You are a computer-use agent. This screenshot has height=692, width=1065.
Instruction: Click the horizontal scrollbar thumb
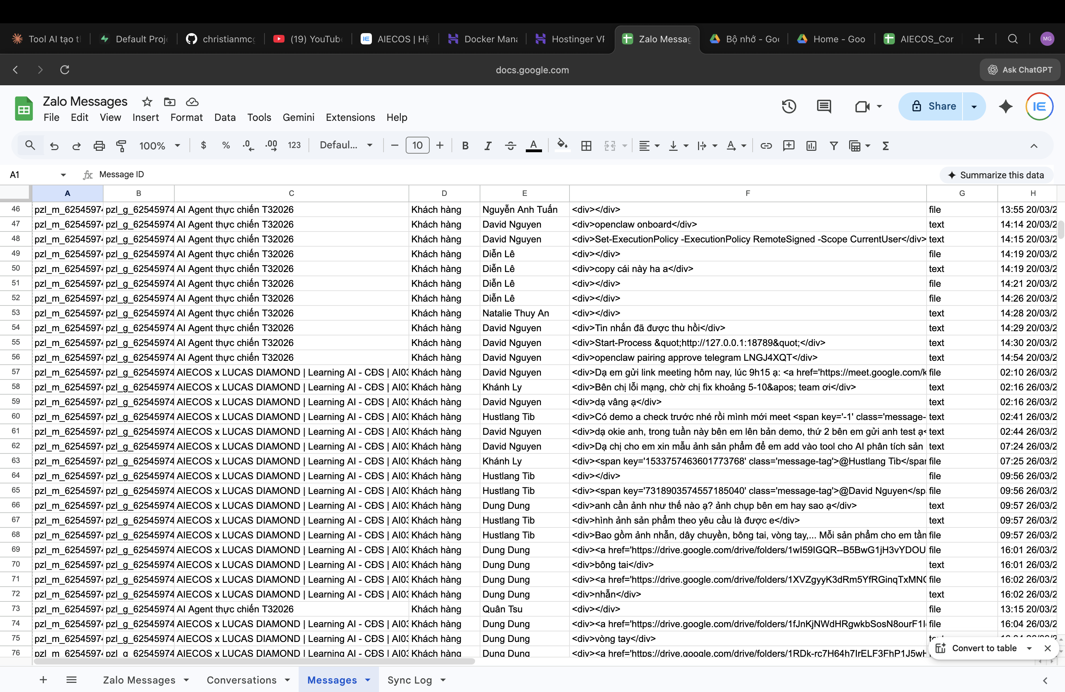coord(254,661)
